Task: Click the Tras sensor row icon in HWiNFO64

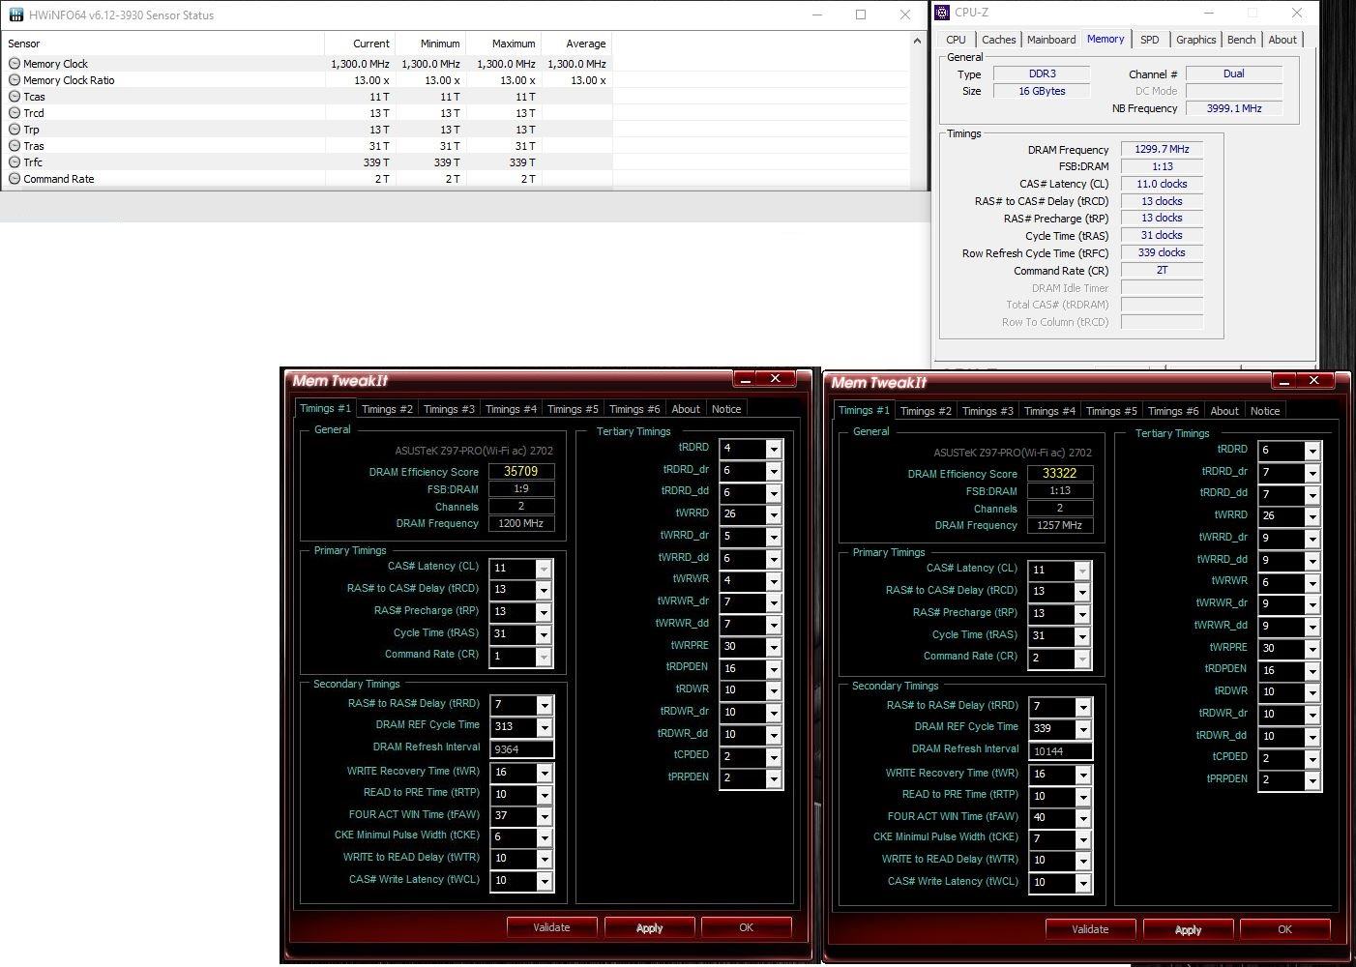Action: point(15,146)
